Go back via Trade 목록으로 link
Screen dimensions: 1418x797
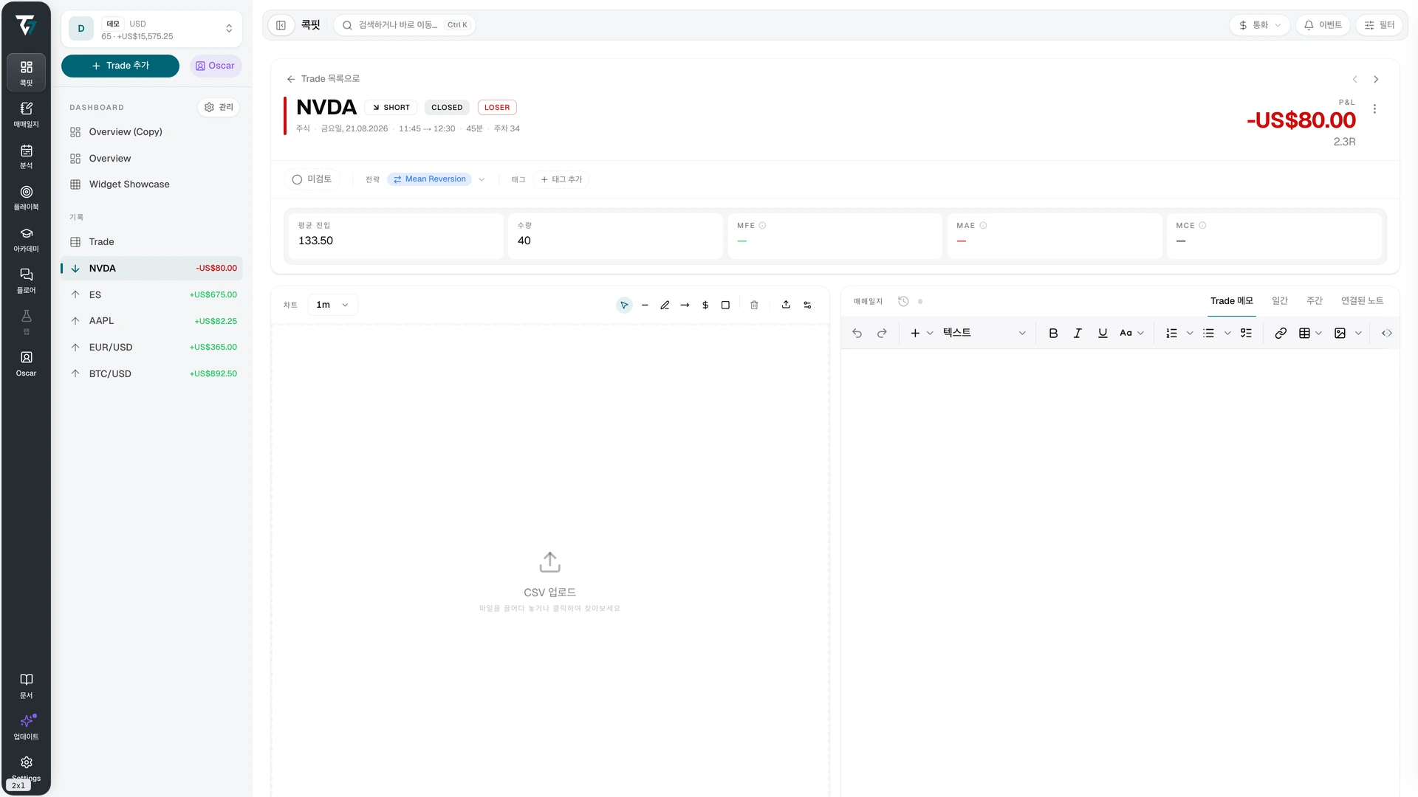(x=323, y=79)
